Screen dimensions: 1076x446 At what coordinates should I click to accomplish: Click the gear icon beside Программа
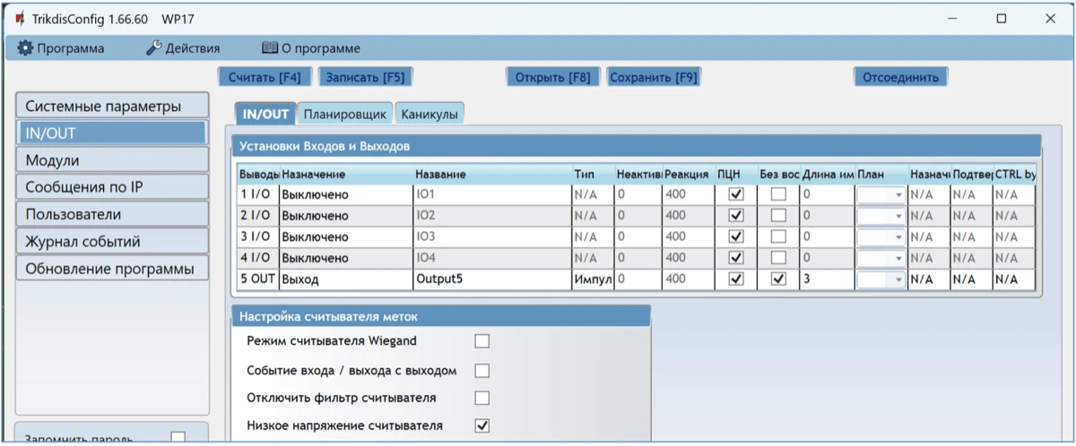25,48
